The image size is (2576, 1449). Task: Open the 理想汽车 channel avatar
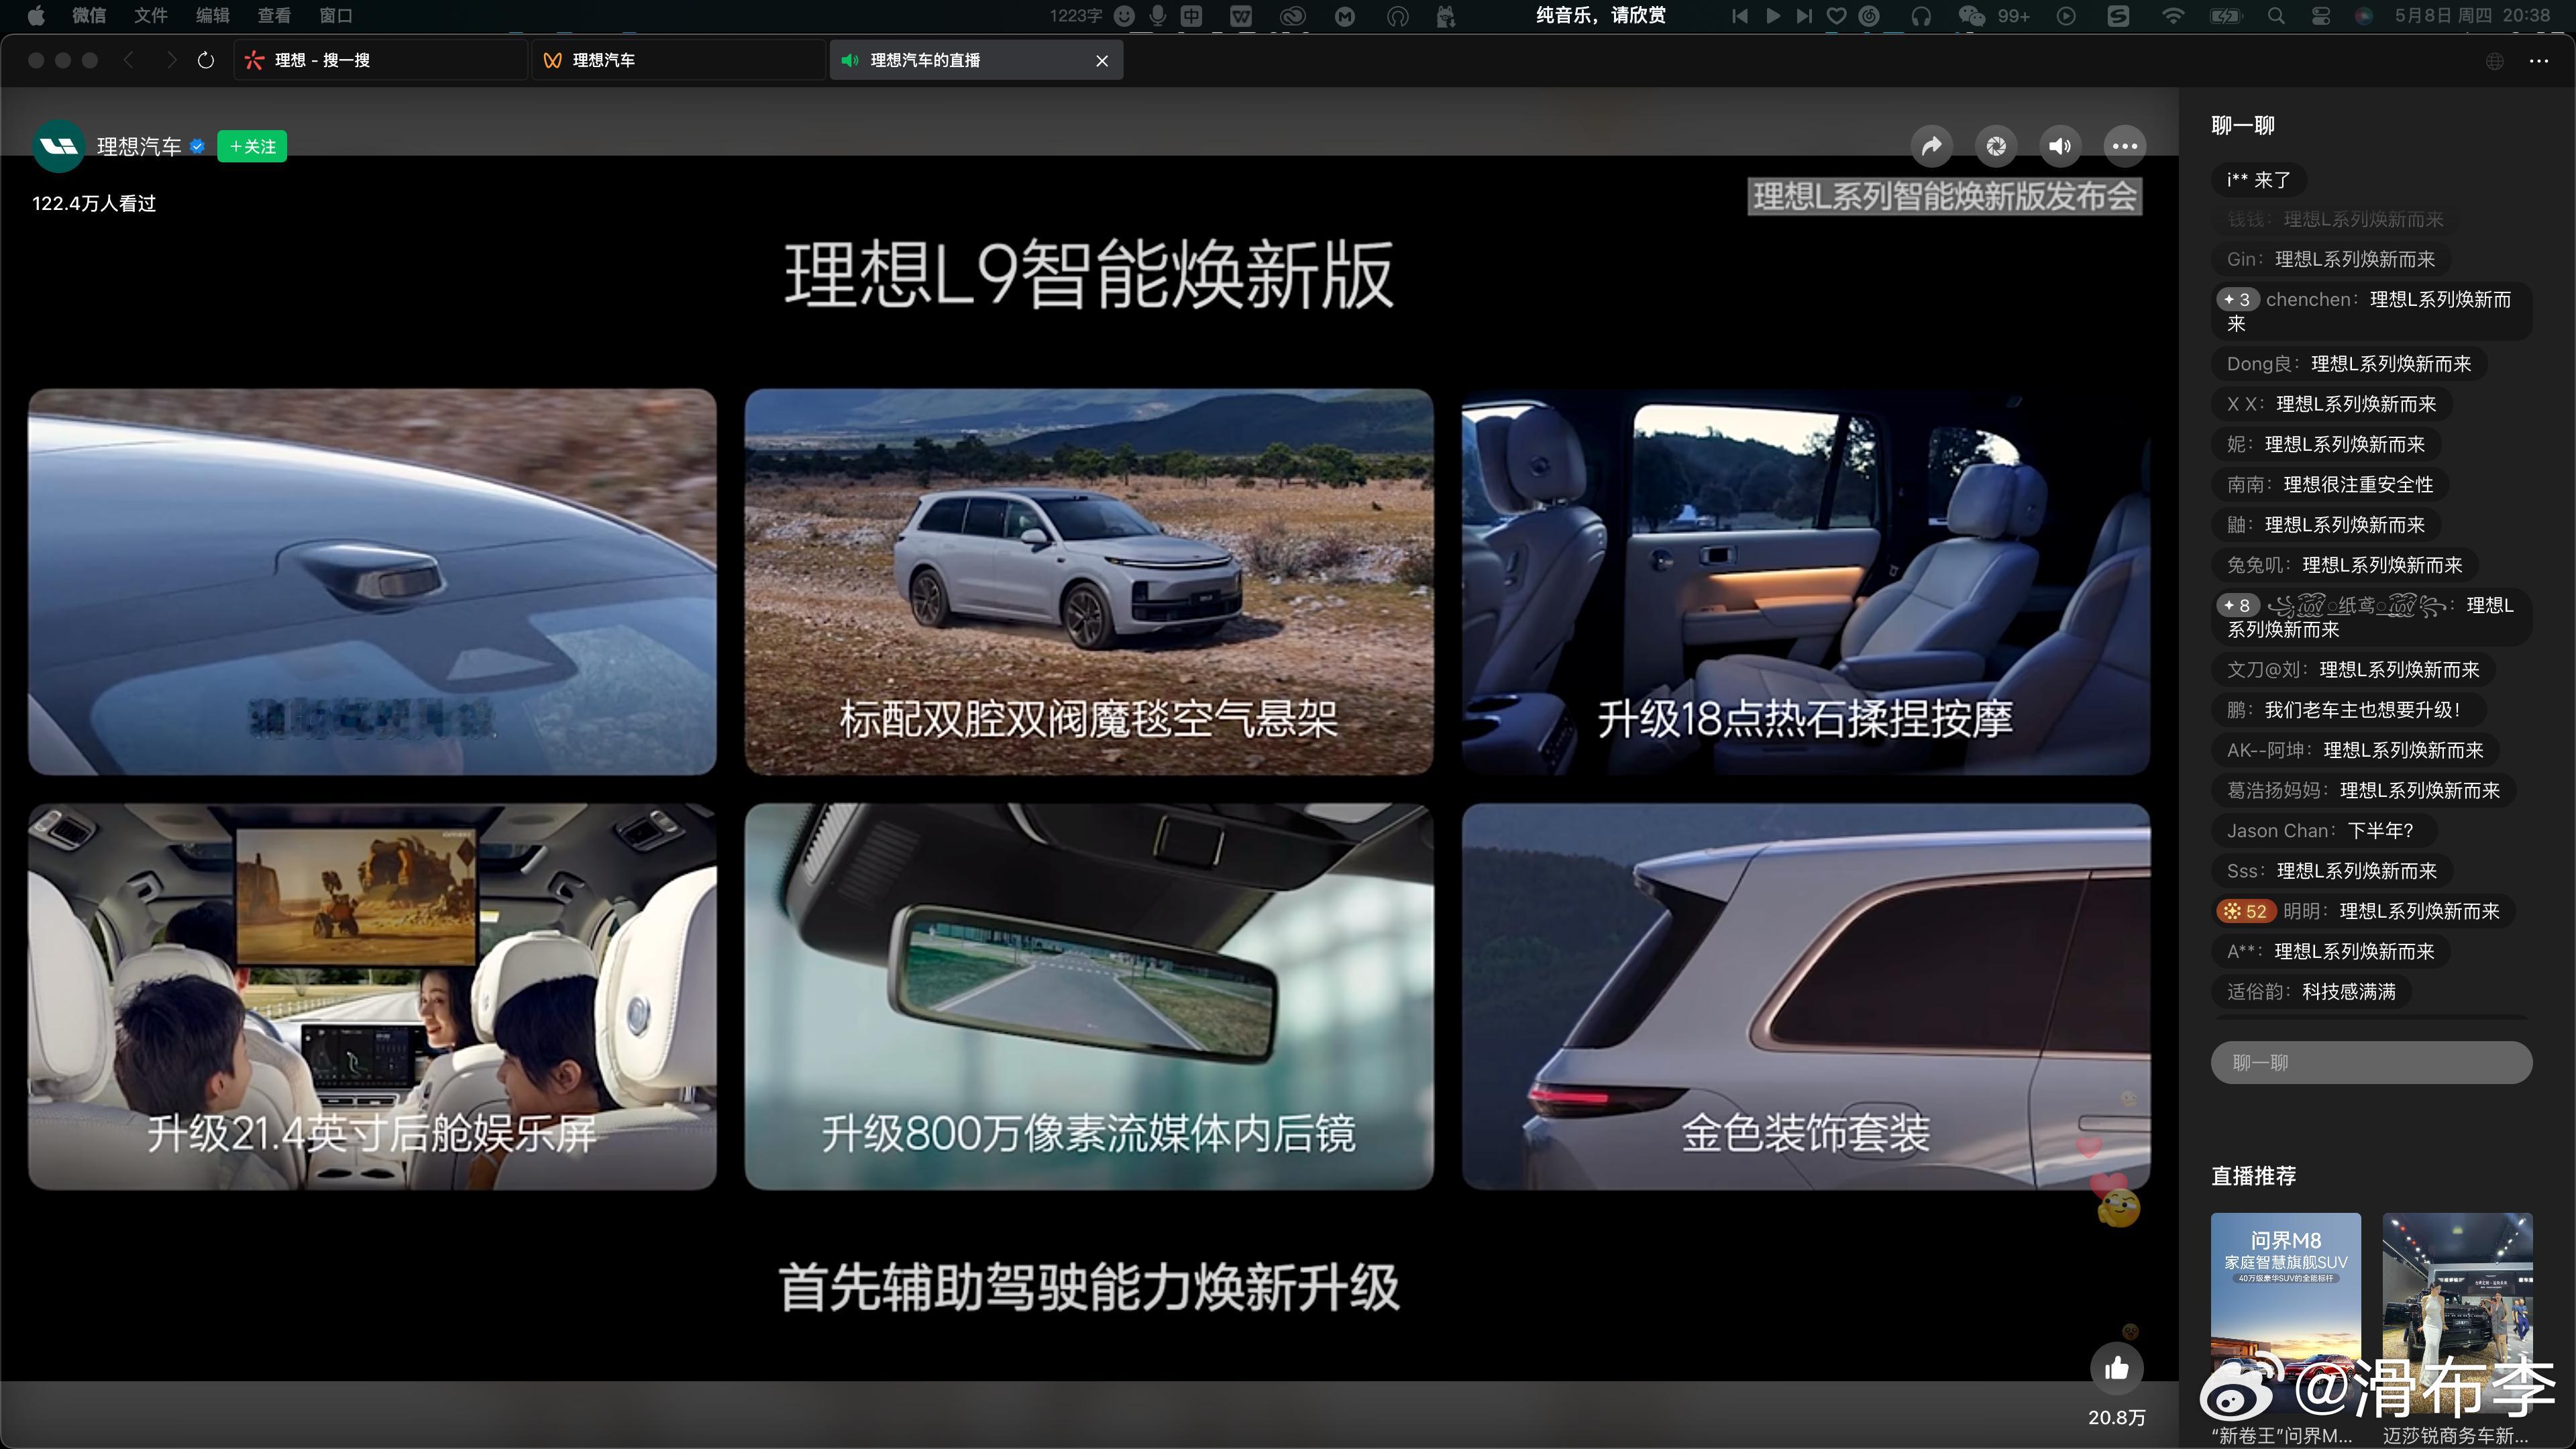[59, 146]
